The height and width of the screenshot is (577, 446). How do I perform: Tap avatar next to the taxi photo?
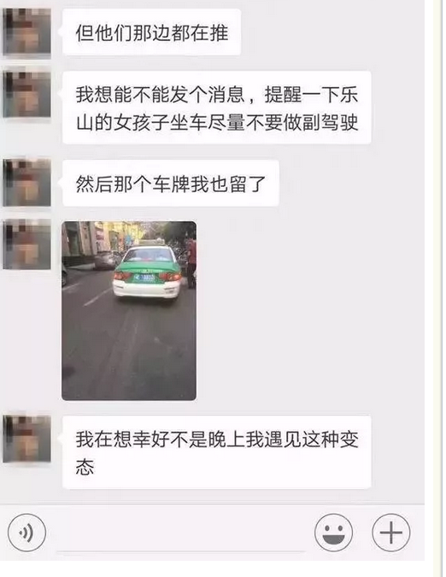point(26,244)
